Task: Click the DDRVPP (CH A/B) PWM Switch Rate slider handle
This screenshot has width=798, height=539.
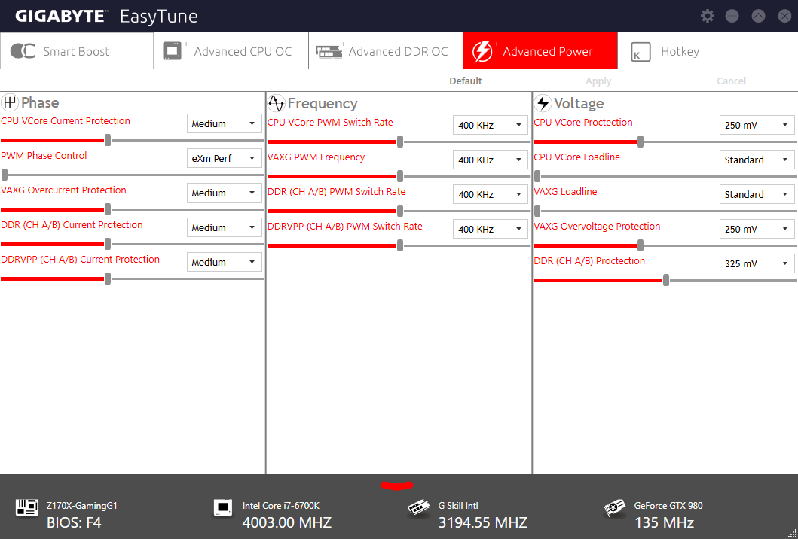Action: point(400,245)
